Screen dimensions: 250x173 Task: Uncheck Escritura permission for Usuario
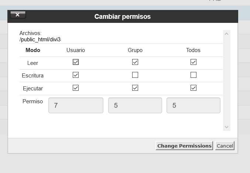[76, 75]
